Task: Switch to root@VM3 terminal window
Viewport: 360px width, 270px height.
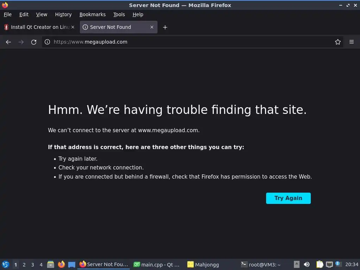Action: (261, 264)
